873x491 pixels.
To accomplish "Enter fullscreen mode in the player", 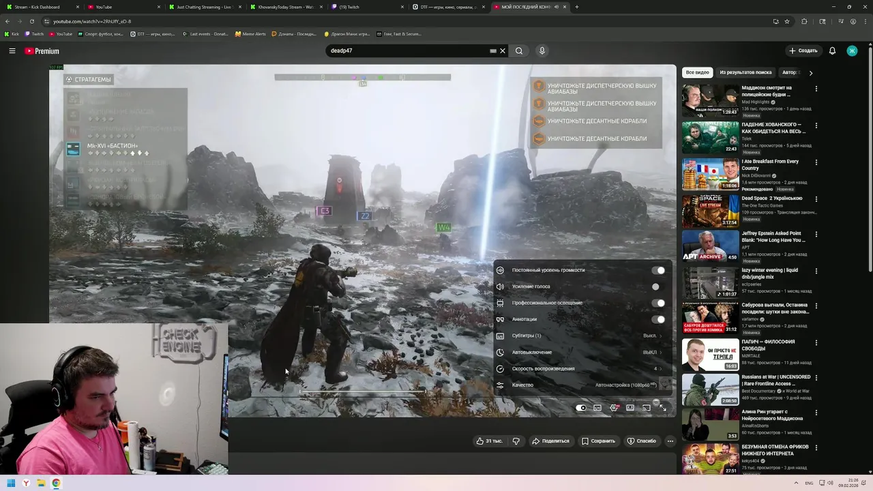I will [x=663, y=408].
